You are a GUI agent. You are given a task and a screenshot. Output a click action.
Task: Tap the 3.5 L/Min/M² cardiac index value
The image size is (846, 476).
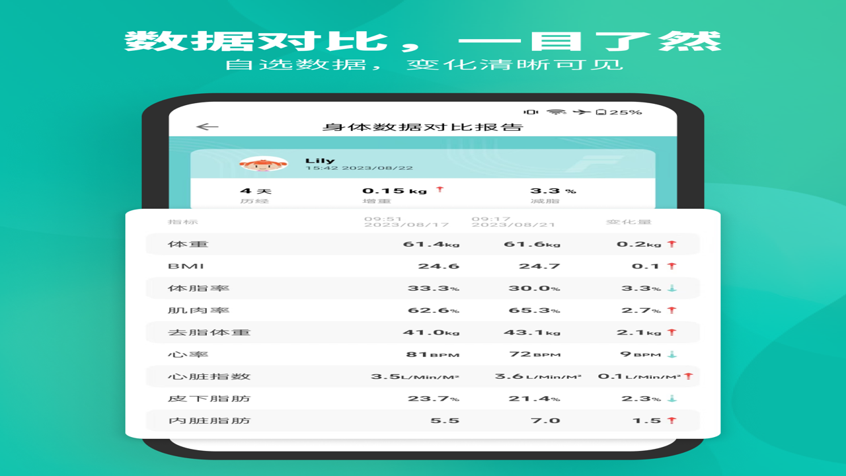point(415,376)
